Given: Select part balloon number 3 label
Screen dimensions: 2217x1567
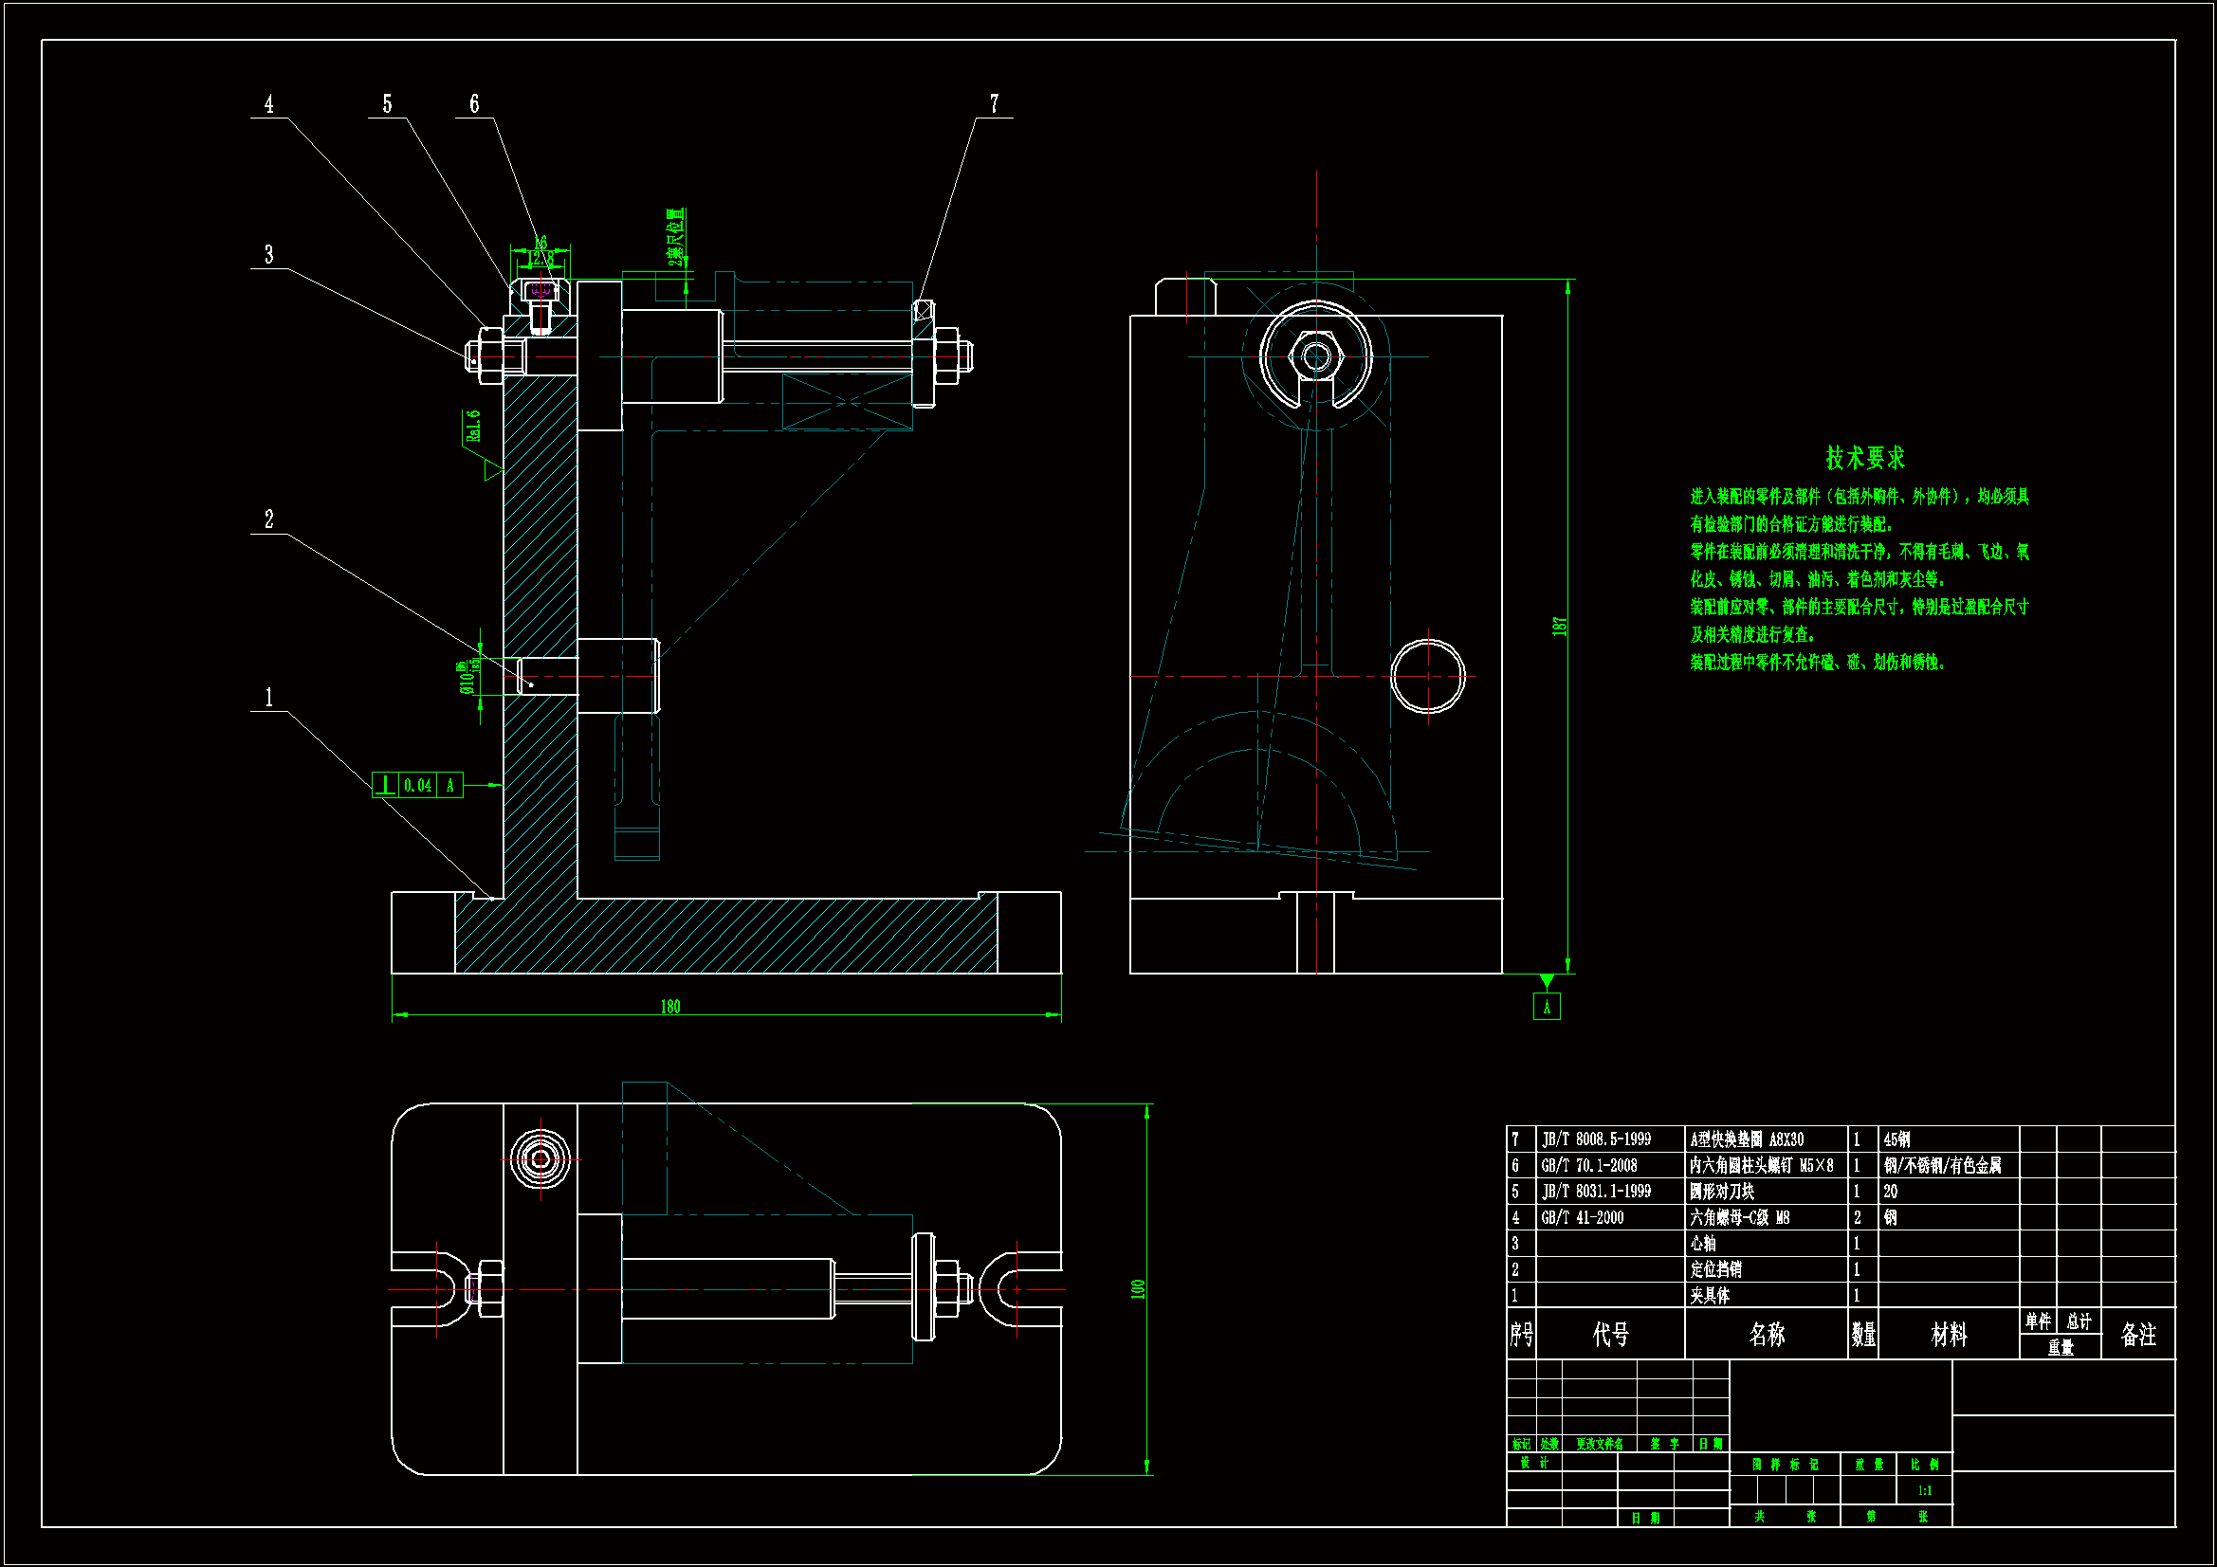Looking at the screenshot, I should click(x=268, y=254).
